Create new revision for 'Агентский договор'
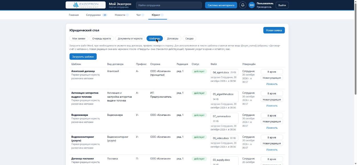The width and height of the screenshot is (357, 165). tap(272, 78)
